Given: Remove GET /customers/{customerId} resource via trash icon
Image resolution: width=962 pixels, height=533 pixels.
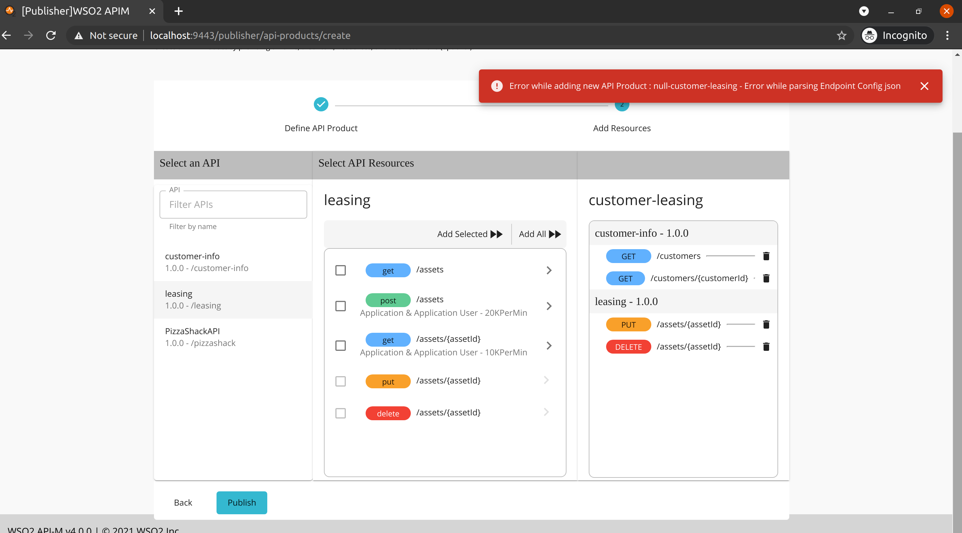Looking at the screenshot, I should coord(766,278).
